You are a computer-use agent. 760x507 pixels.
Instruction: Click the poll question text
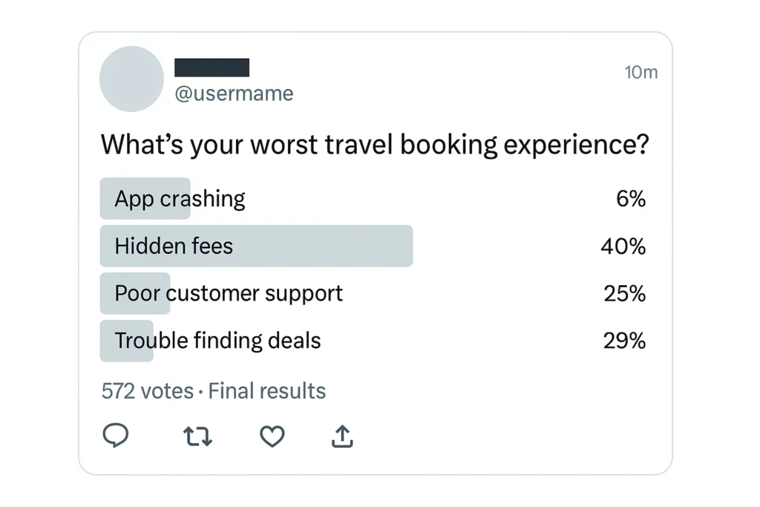(x=375, y=145)
